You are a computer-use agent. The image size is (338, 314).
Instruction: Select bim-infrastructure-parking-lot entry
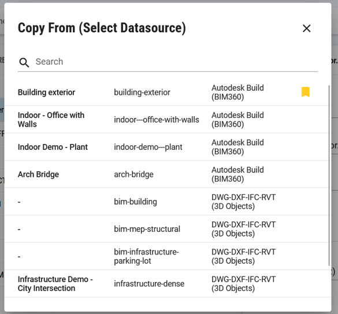(x=168, y=256)
